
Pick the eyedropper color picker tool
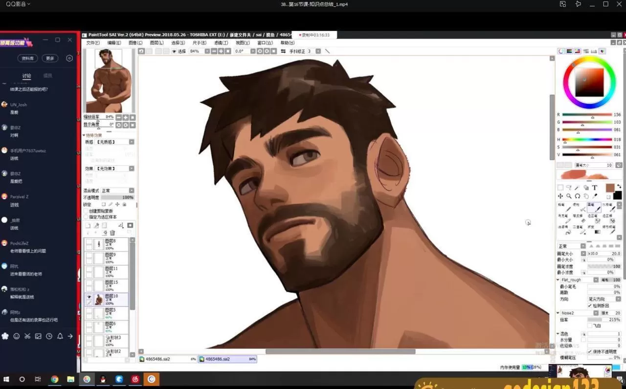click(594, 196)
